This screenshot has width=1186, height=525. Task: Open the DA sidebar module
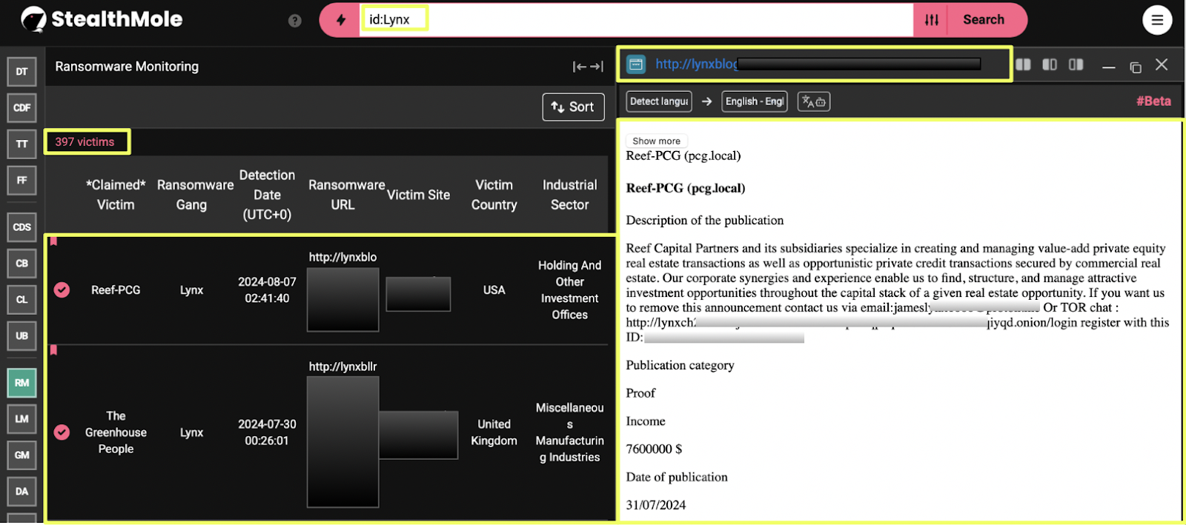21,492
